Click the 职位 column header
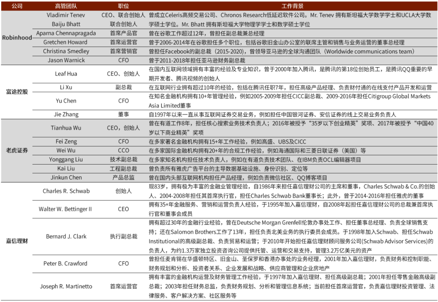Screen dimensions: 438x302 [123, 6]
